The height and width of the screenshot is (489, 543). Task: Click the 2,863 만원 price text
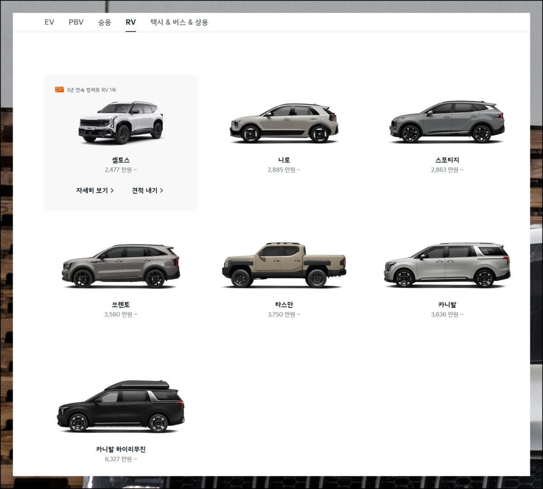(447, 170)
